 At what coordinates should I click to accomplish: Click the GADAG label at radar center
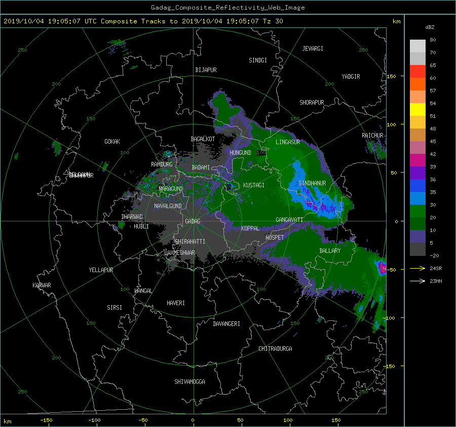[x=193, y=221]
